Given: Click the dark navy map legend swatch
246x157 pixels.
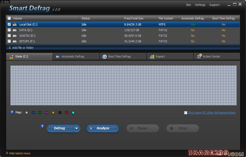Looking at the screenshot, I should [x=60, y=113].
